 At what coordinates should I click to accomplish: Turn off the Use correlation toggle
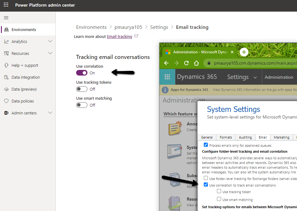coord(82,73)
